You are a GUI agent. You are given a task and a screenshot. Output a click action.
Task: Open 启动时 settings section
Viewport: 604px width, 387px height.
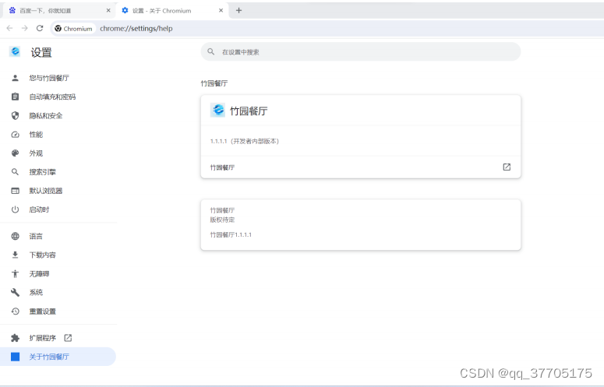(x=58, y=209)
